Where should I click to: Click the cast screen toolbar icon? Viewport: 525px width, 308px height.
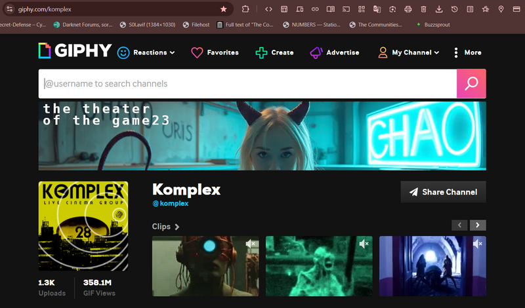[346, 9]
